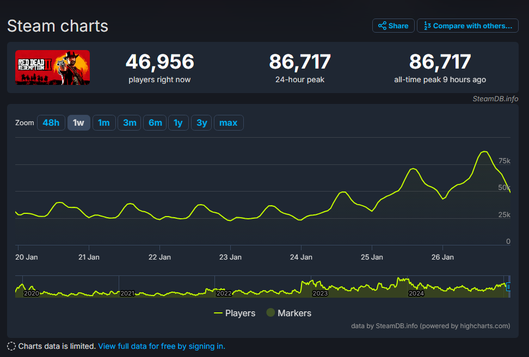Click the 24-hour peak label
Screen dimensions: 529x357
[x=299, y=79]
